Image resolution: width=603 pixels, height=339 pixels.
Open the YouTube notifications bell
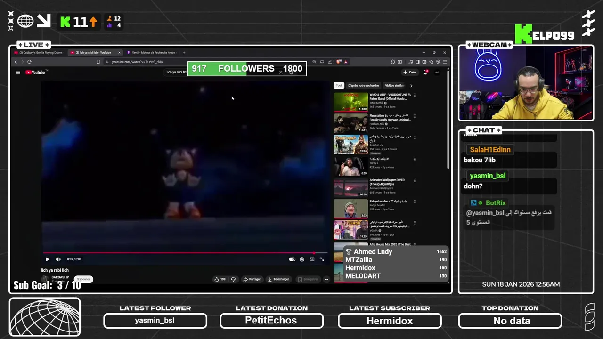coord(425,72)
